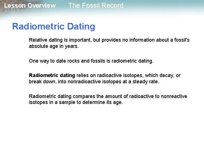Click the paragraph starting 'Relative dating is important'
This screenshot has height=153, width=204.
pos(109,43)
